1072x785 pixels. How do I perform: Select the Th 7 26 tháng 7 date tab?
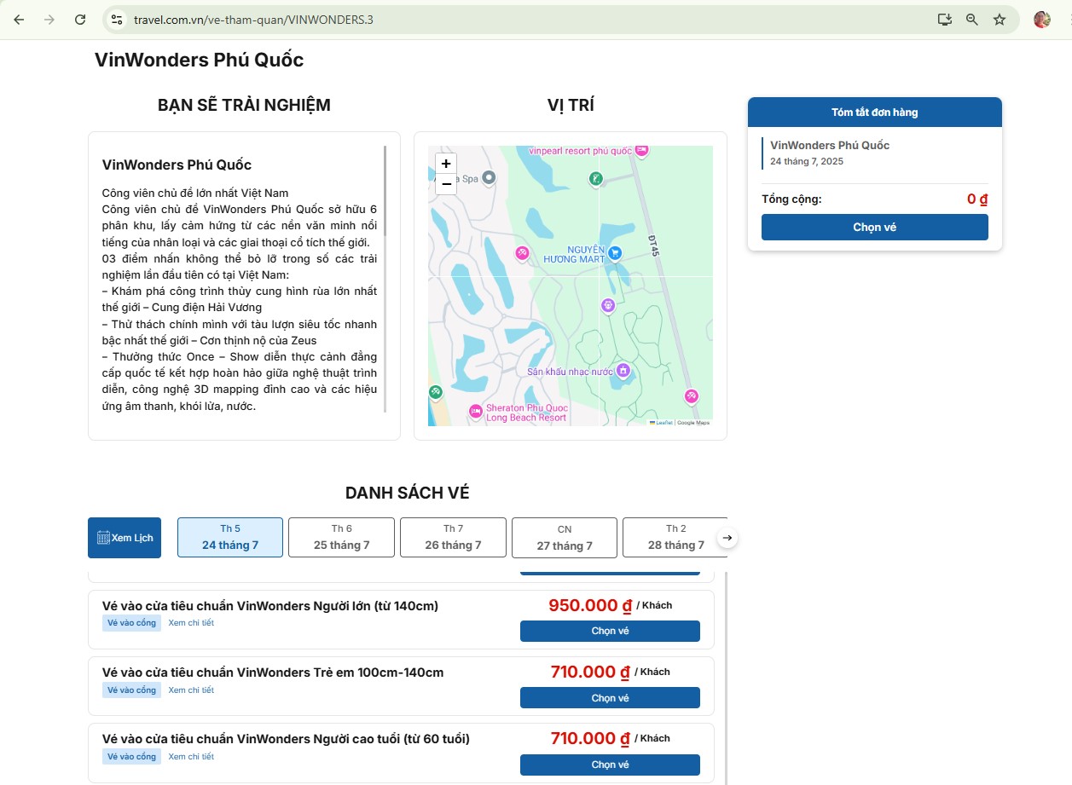click(x=453, y=538)
